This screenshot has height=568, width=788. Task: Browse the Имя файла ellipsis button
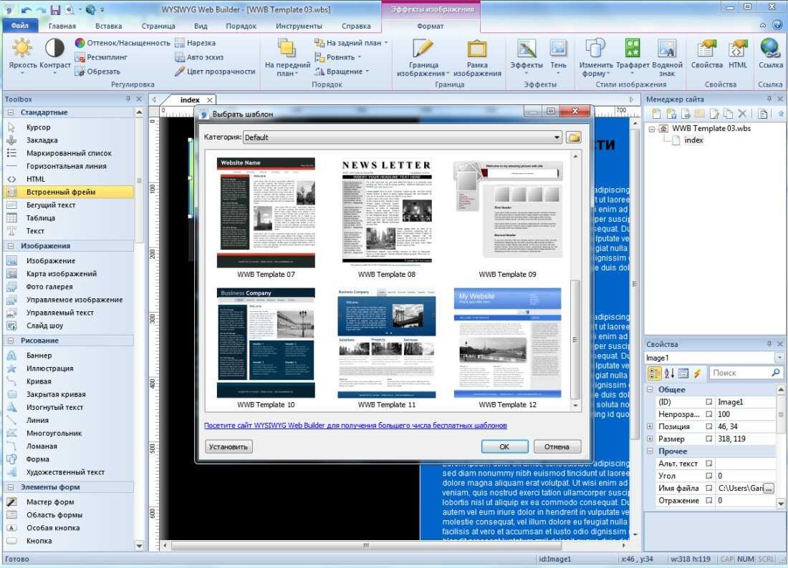(x=769, y=488)
